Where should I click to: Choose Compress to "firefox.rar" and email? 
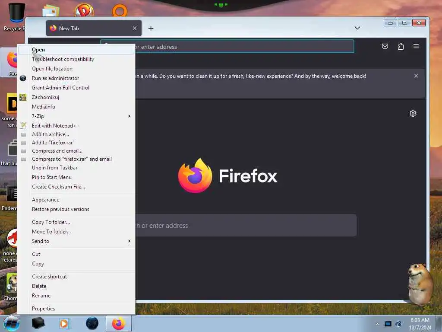(x=76, y=159)
